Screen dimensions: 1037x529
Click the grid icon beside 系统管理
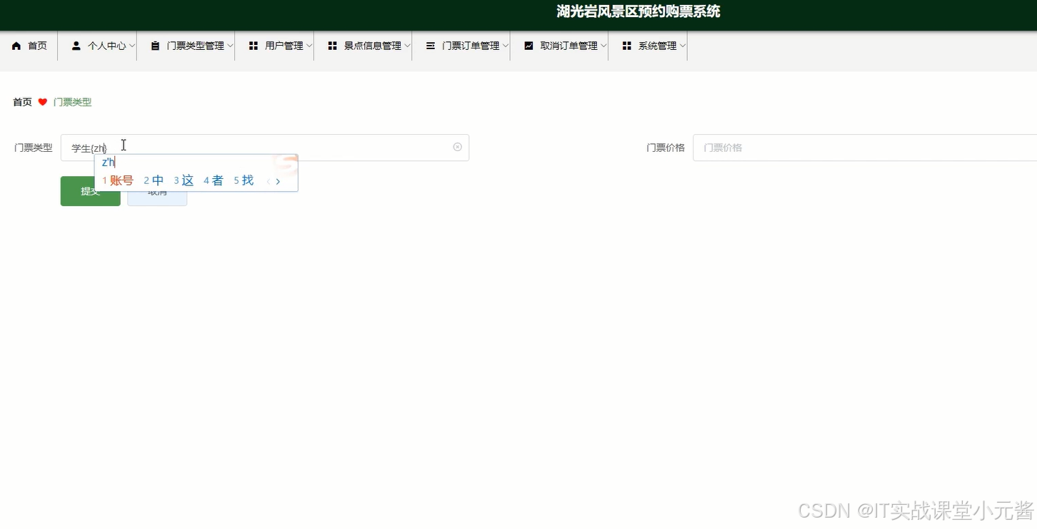626,46
